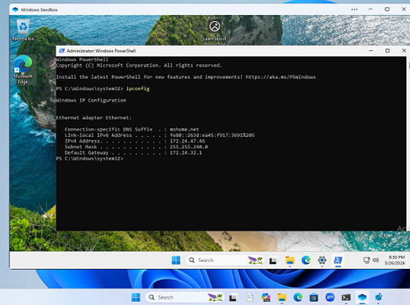Open the 8:50 PM clock in the sandbox taskbar
The width and height of the screenshot is (410, 305).
(x=395, y=260)
